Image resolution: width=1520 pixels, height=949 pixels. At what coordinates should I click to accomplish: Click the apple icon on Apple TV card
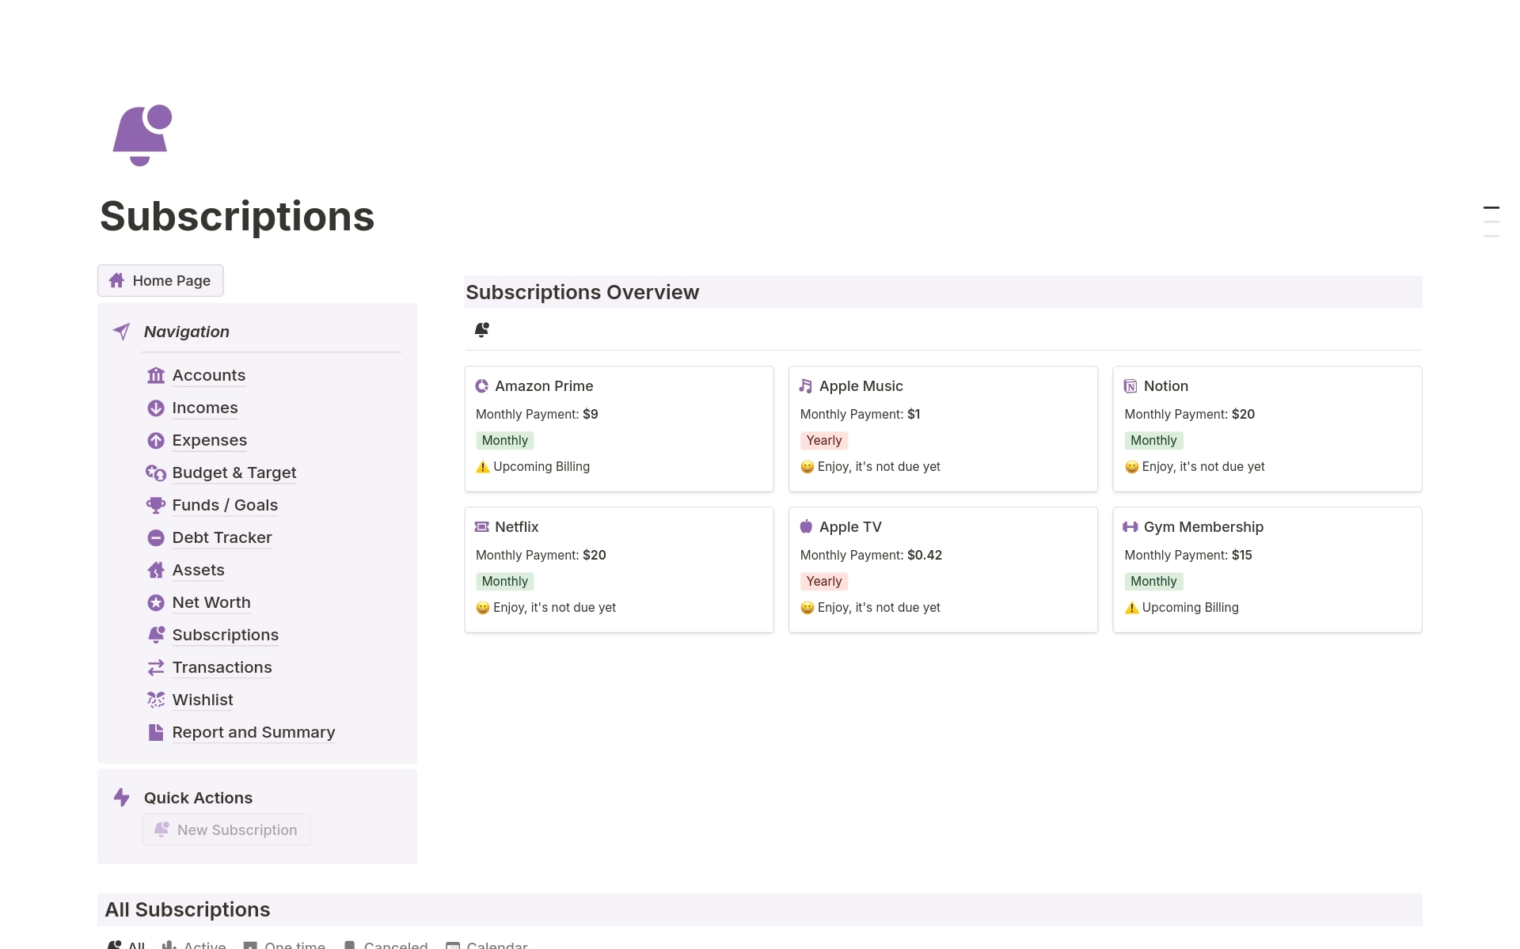(x=806, y=526)
